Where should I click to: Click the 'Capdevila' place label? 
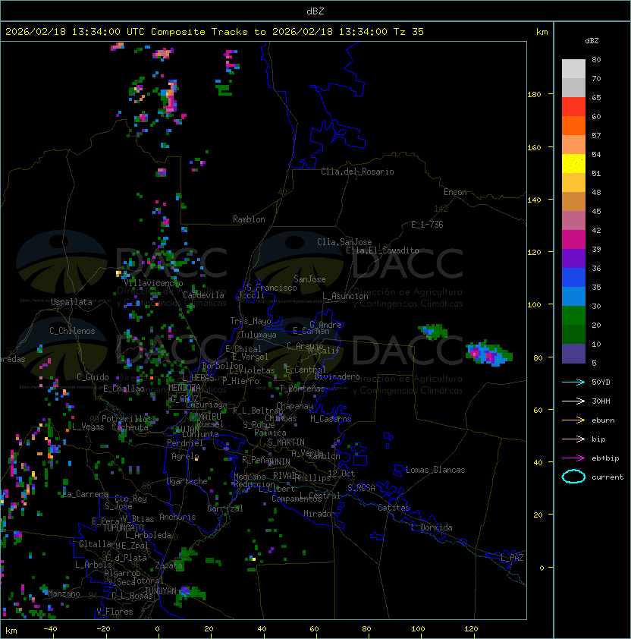pyautogui.click(x=204, y=295)
